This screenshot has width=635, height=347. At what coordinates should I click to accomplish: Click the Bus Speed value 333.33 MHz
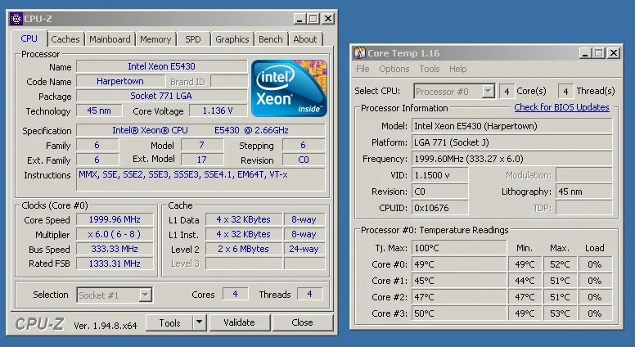coord(115,249)
